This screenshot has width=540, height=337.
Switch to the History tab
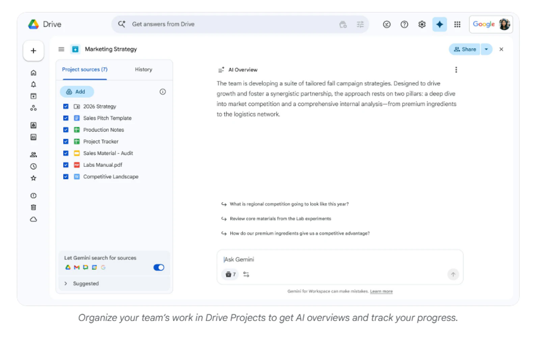(143, 69)
